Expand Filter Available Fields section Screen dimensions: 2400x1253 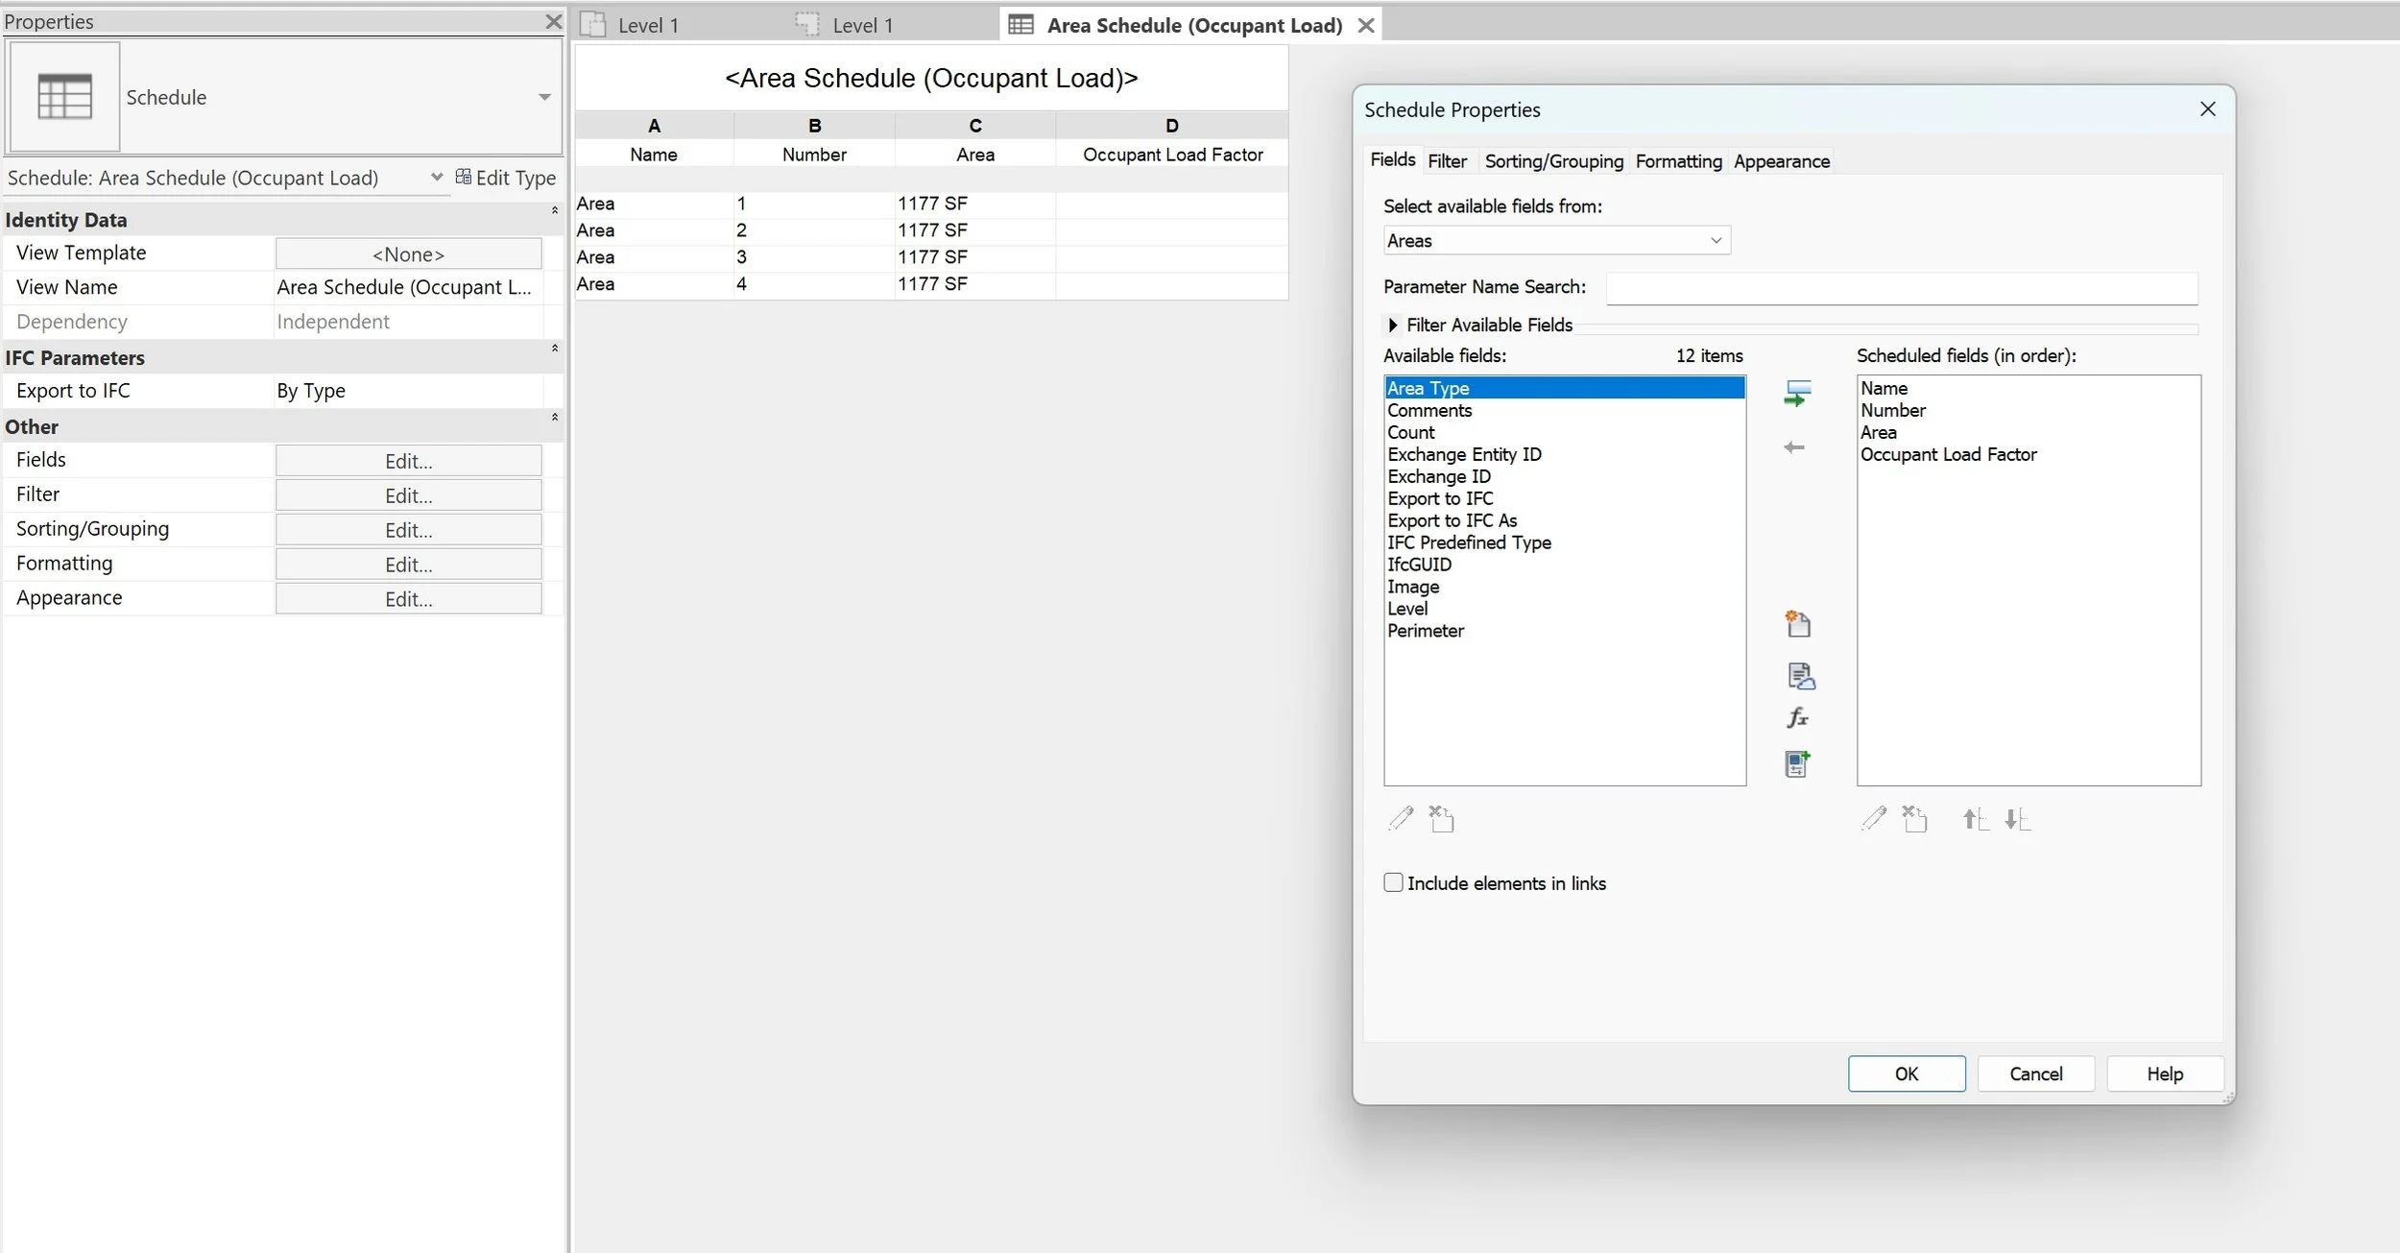(1393, 325)
